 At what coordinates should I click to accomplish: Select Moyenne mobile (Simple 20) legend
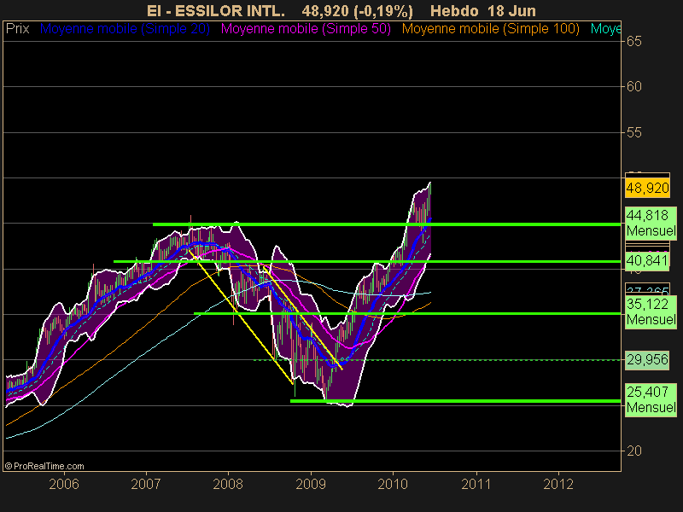(125, 29)
